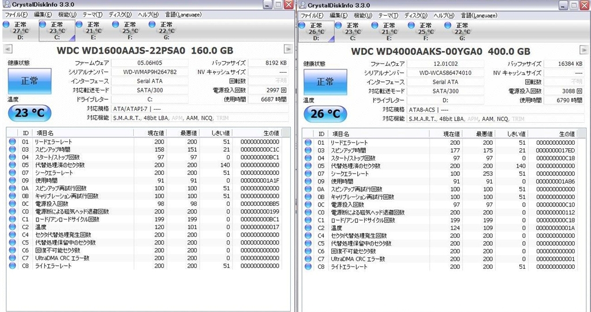Click status icon of row 0C in right window
The image size is (591, 312).
click(308, 205)
